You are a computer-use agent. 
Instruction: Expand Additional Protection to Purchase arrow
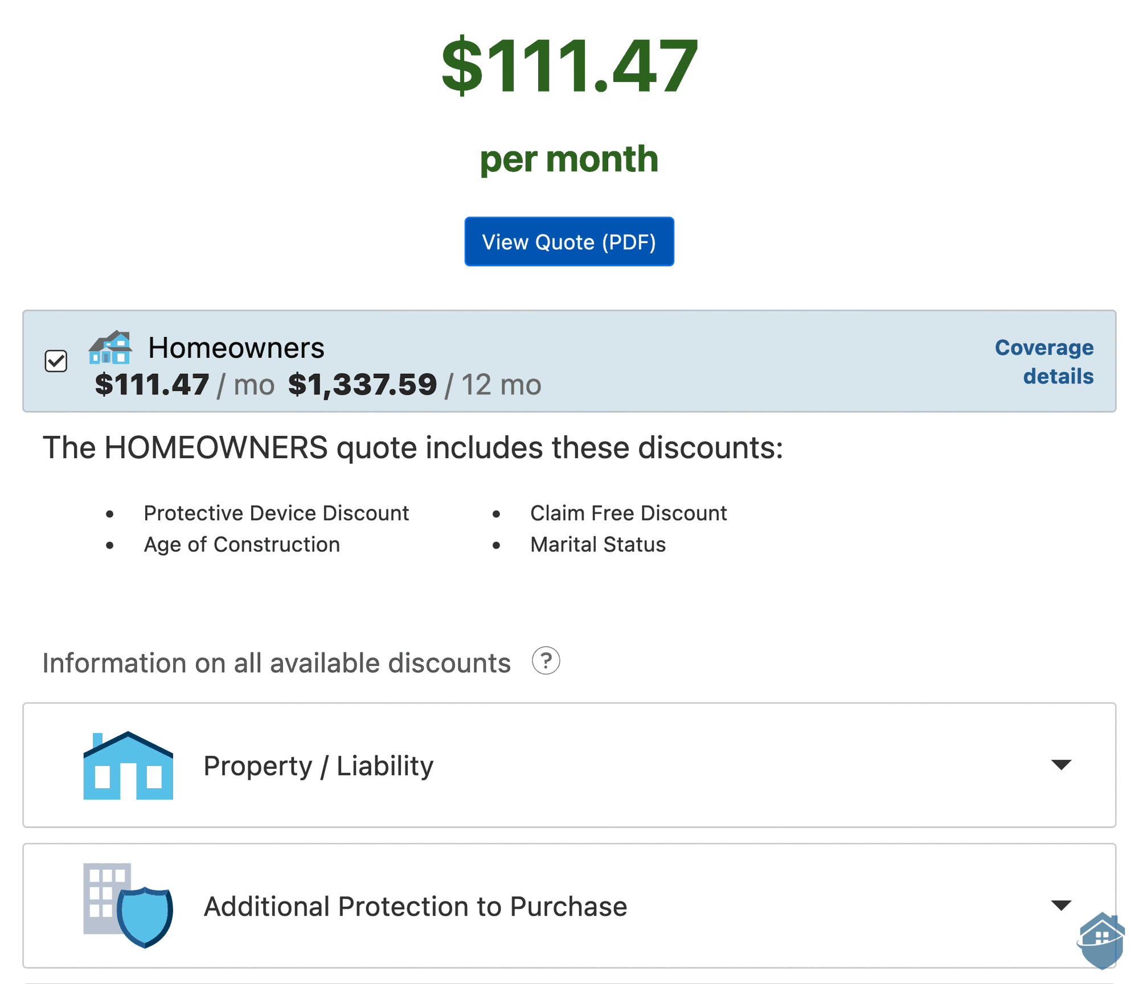point(1061,905)
